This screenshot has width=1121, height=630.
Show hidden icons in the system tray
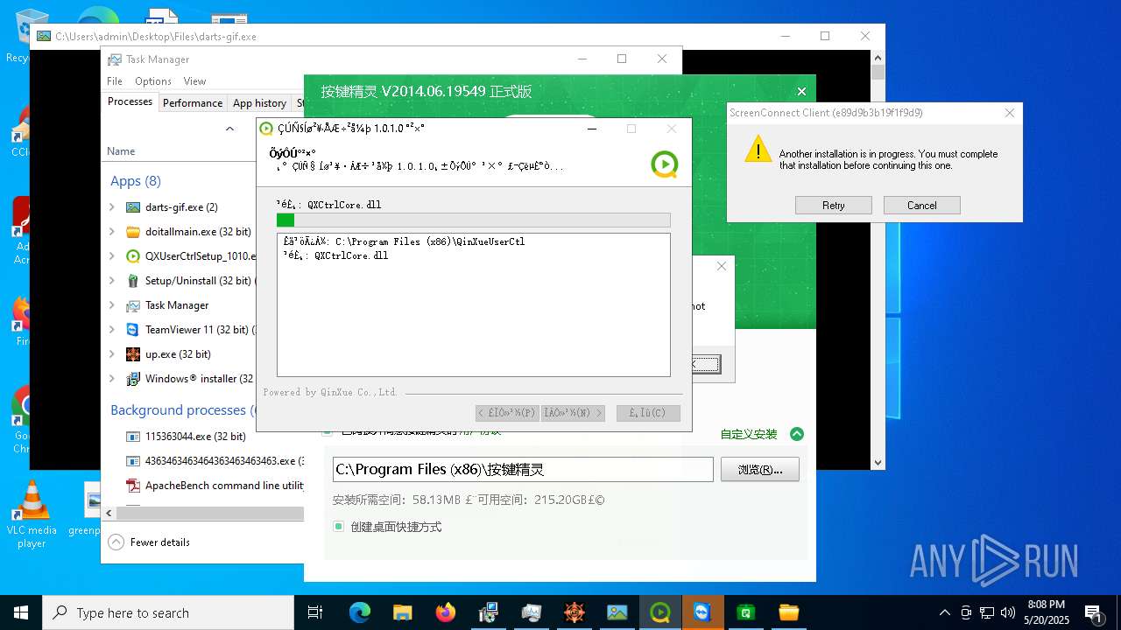pos(944,612)
